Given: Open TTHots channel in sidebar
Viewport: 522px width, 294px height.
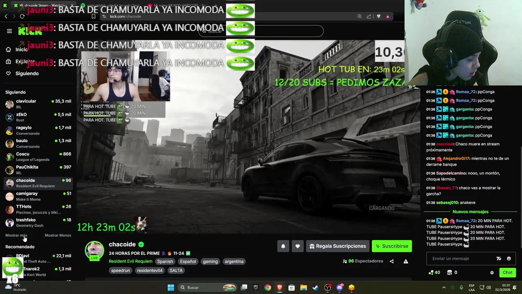Looking at the screenshot, I should (38, 209).
